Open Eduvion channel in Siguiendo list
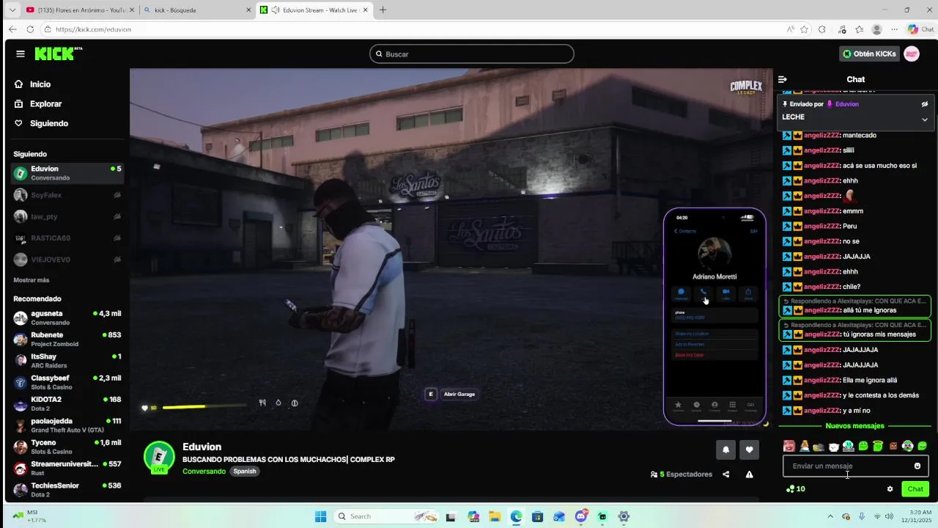Image resolution: width=938 pixels, height=528 pixels. tap(67, 173)
